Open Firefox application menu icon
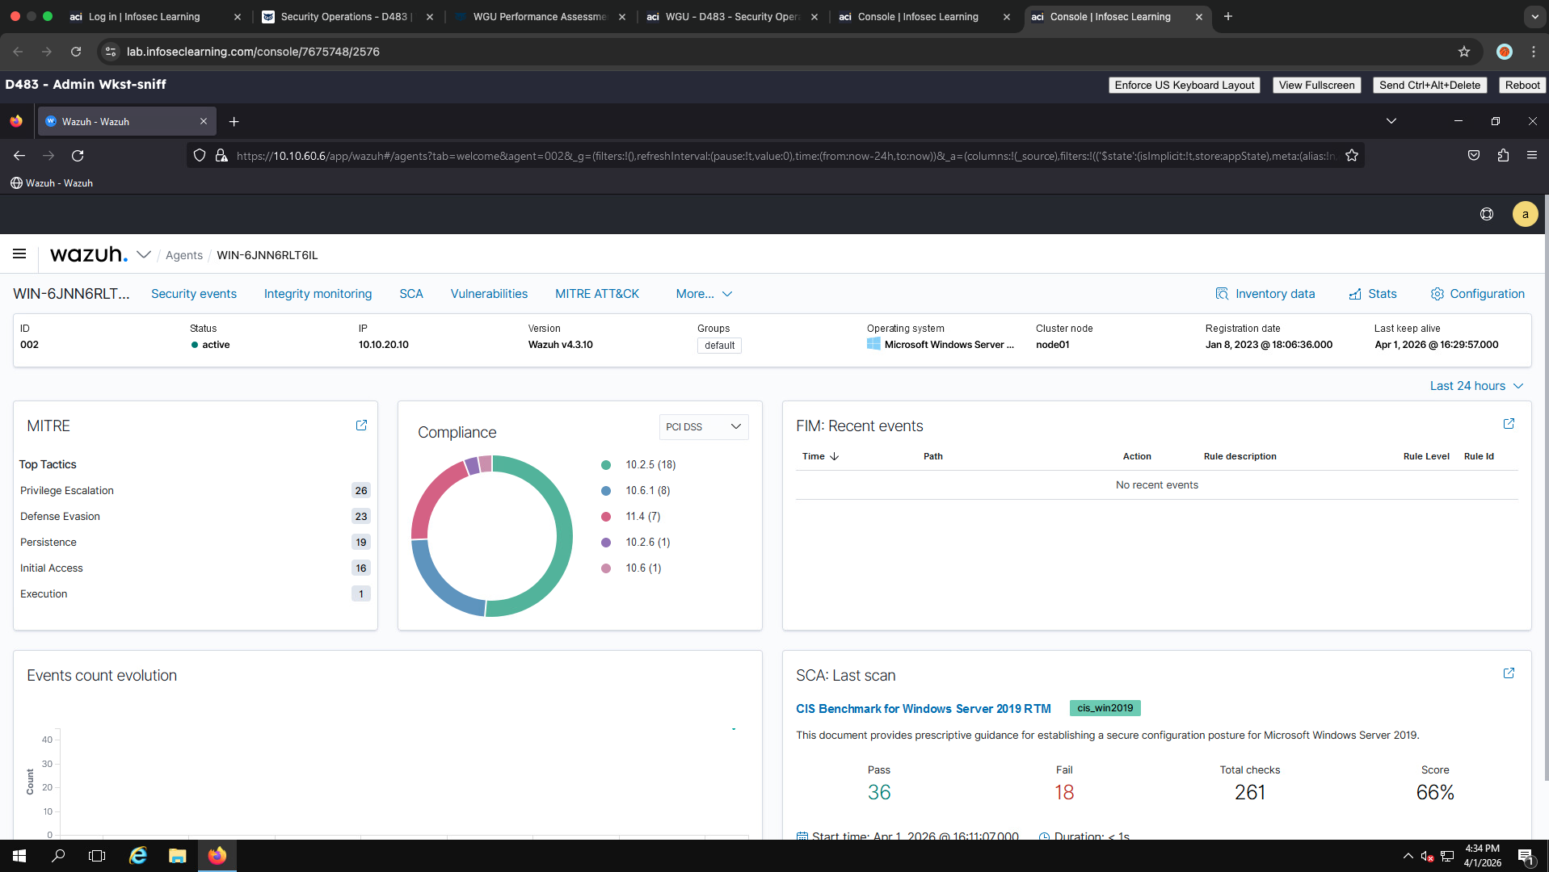1549x872 pixels. click(x=1531, y=155)
